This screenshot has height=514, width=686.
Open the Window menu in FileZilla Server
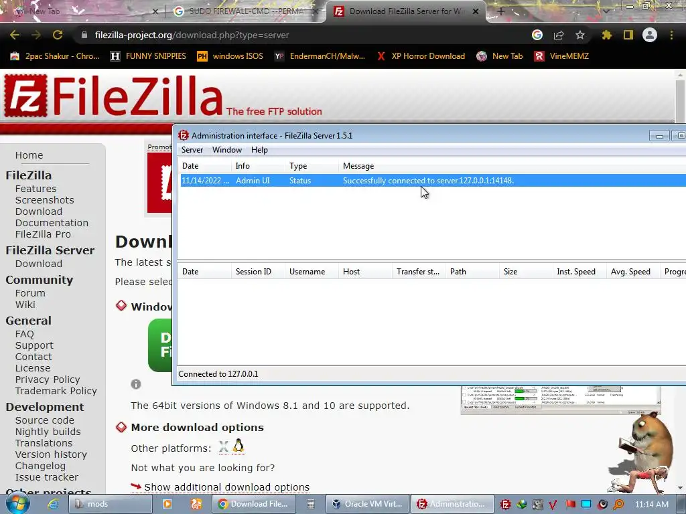(226, 150)
